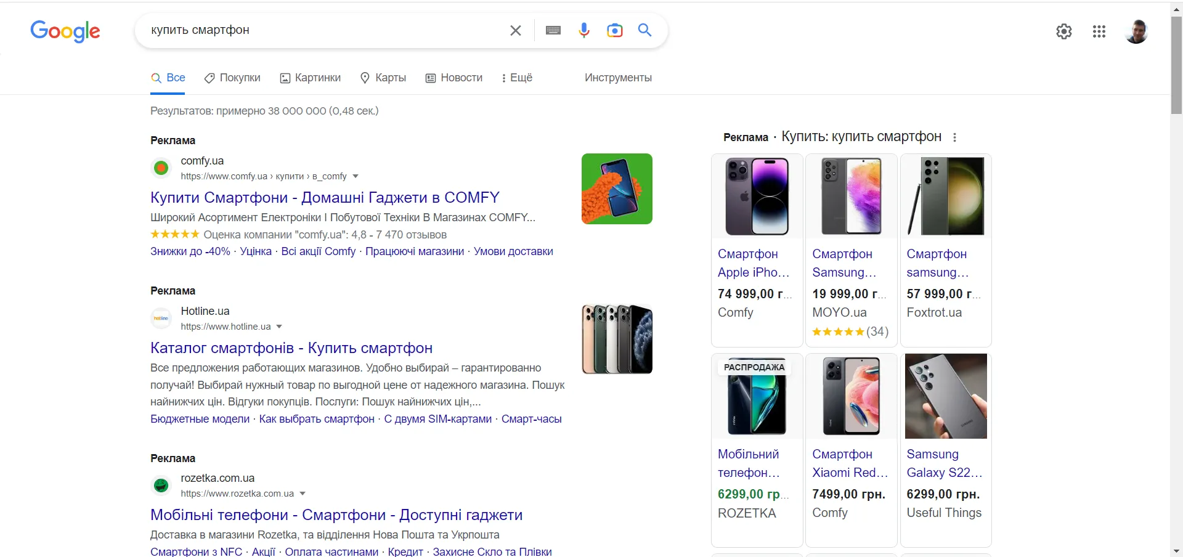Open Мобільні телефони Rozetka ad title
The height and width of the screenshot is (557, 1183).
click(x=336, y=515)
